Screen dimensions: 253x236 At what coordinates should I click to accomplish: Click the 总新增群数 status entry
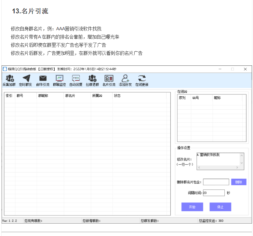coord(91,221)
